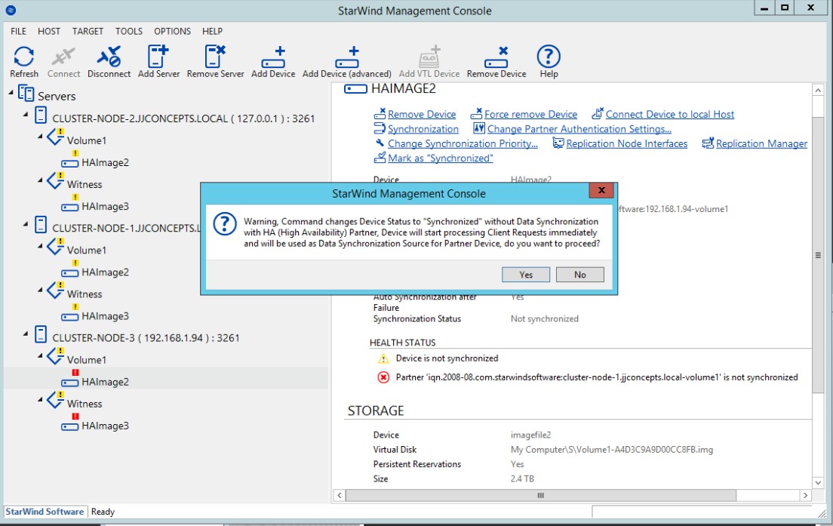Screen dimensions: 833x526
Task: Click the app icon in the title bar
Action: 11,10
